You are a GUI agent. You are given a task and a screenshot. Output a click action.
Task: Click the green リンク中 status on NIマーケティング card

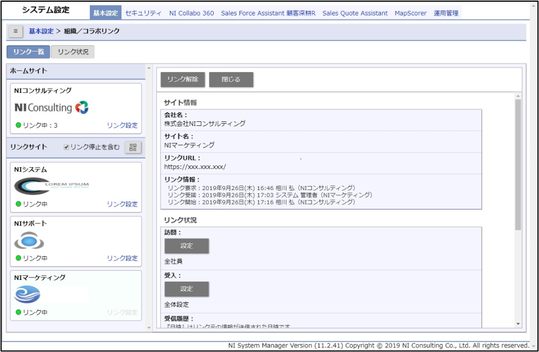(32, 312)
